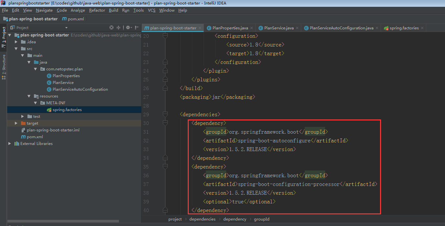Click the IntelliJ IDEA logo in title bar
This screenshot has width=445, height=226.
point(3,3)
